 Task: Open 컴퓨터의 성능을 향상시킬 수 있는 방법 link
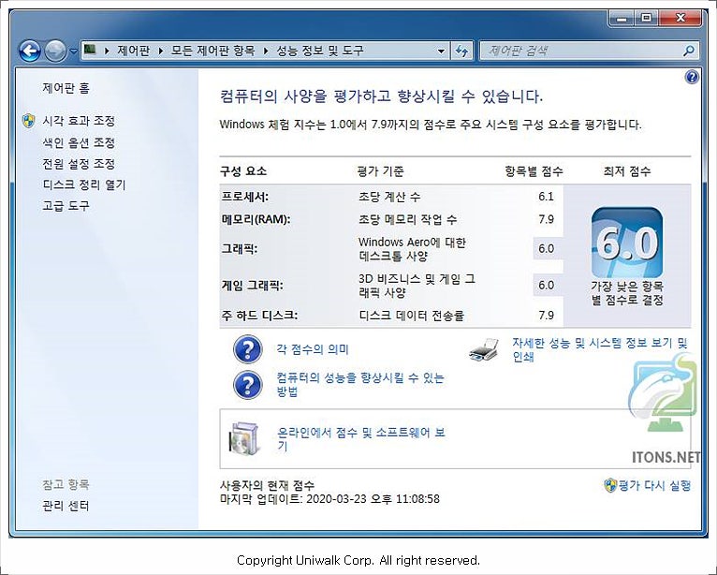click(x=360, y=384)
